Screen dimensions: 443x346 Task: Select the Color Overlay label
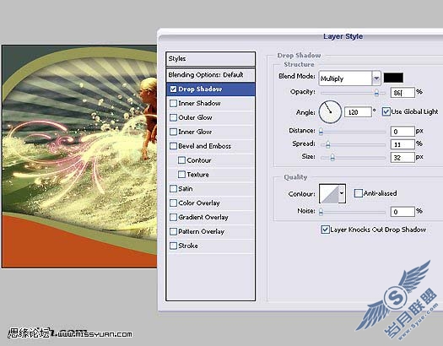tap(199, 203)
